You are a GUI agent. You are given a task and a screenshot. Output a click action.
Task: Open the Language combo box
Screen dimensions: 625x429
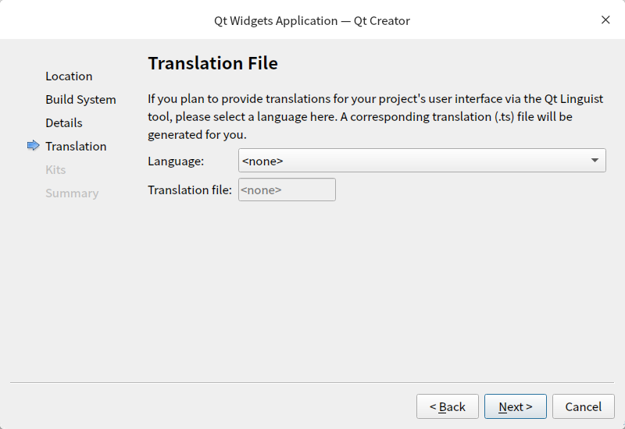coord(422,161)
